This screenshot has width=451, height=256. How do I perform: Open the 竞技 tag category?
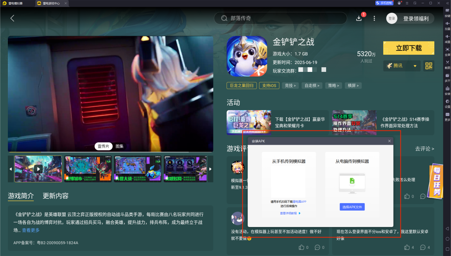point(290,85)
